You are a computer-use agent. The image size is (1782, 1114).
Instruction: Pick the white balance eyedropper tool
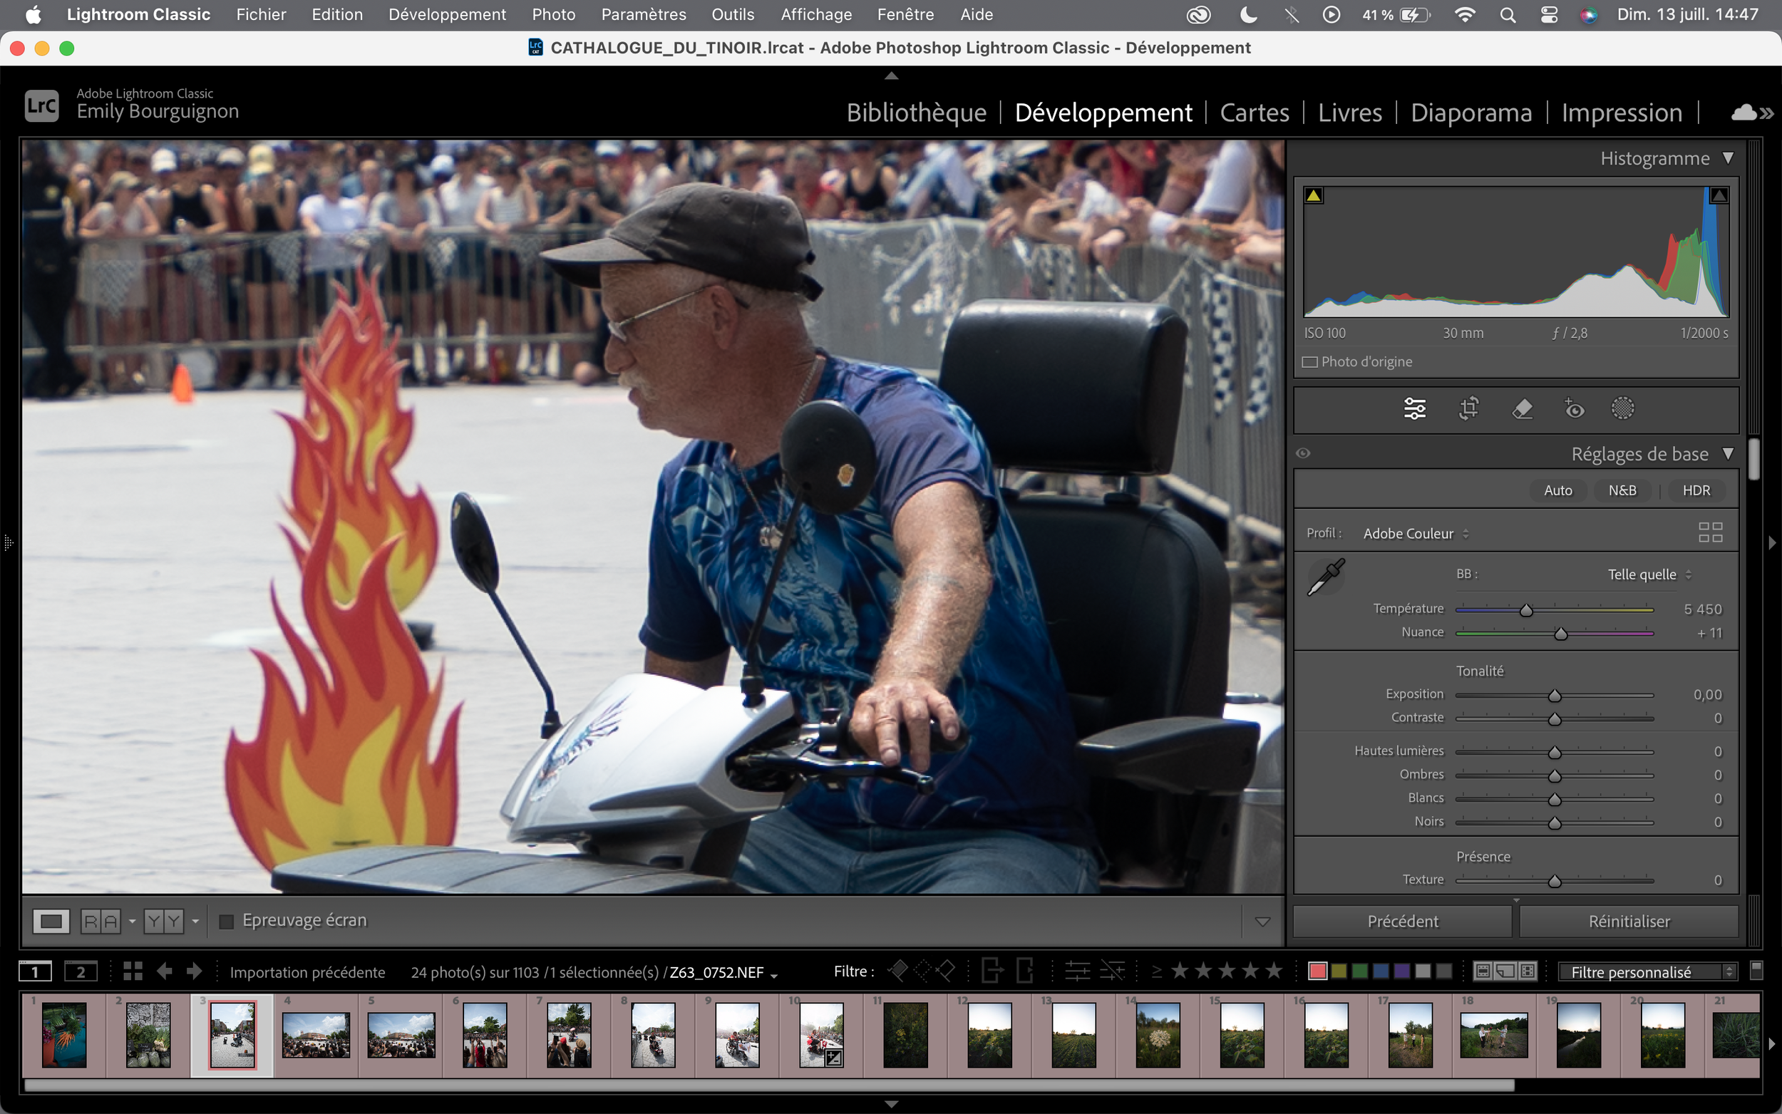pos(1326,576)
